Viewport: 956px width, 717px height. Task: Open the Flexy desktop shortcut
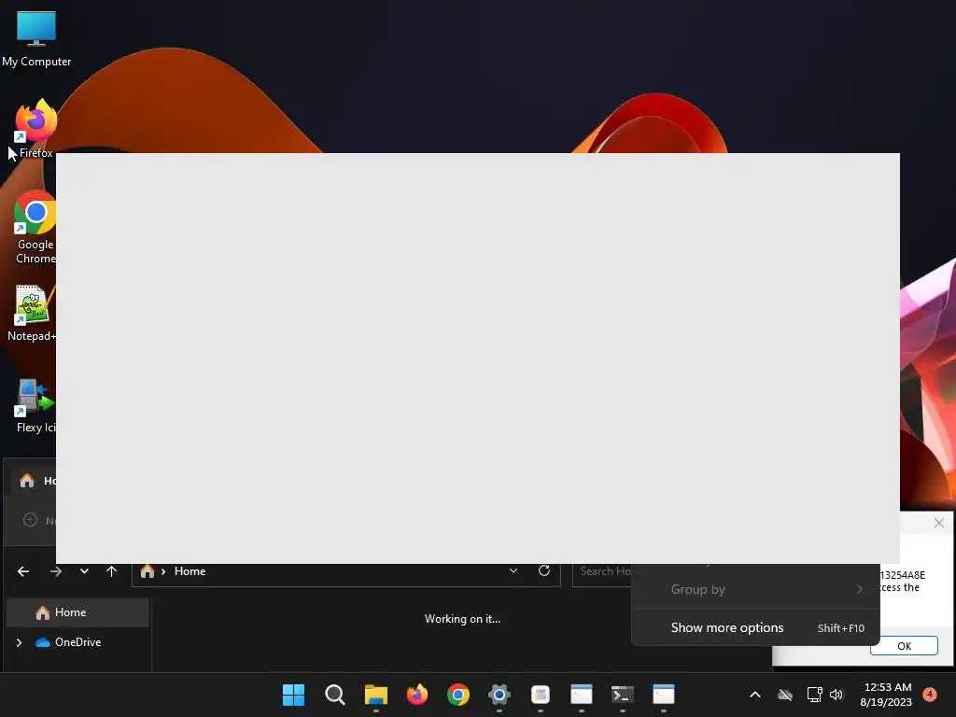(x=35, y=405)
